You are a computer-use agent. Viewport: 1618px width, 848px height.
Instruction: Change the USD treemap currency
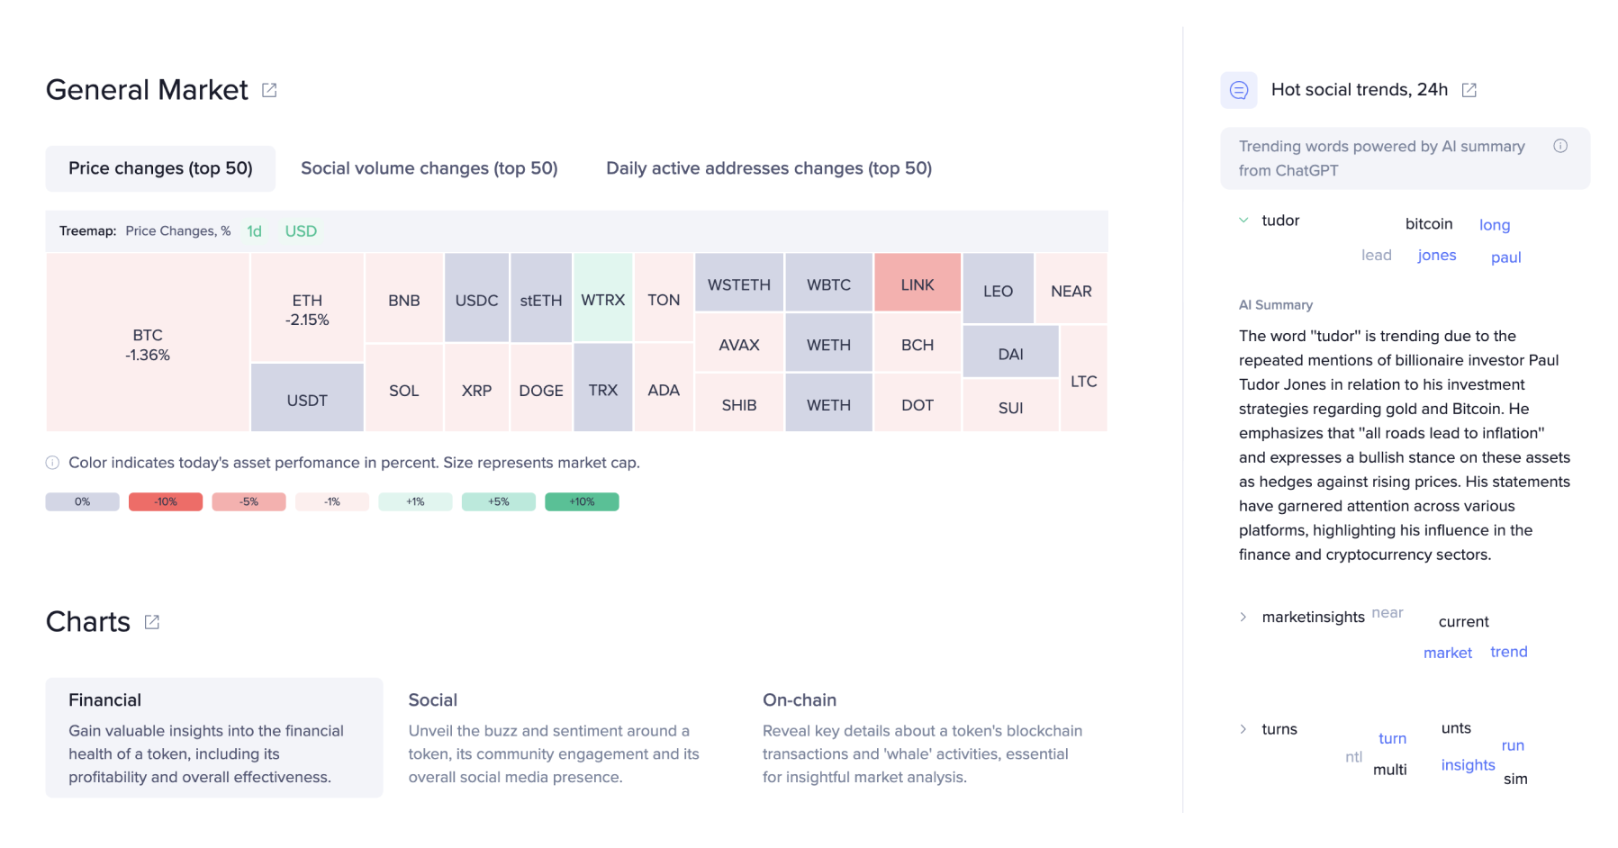pos(301,231)
